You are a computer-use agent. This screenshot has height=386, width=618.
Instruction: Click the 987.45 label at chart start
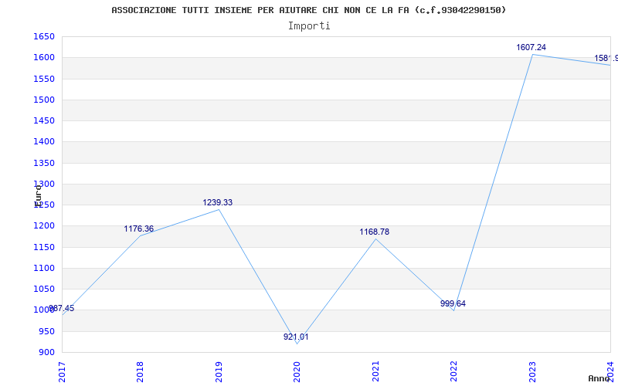click(x=62, y=309)
